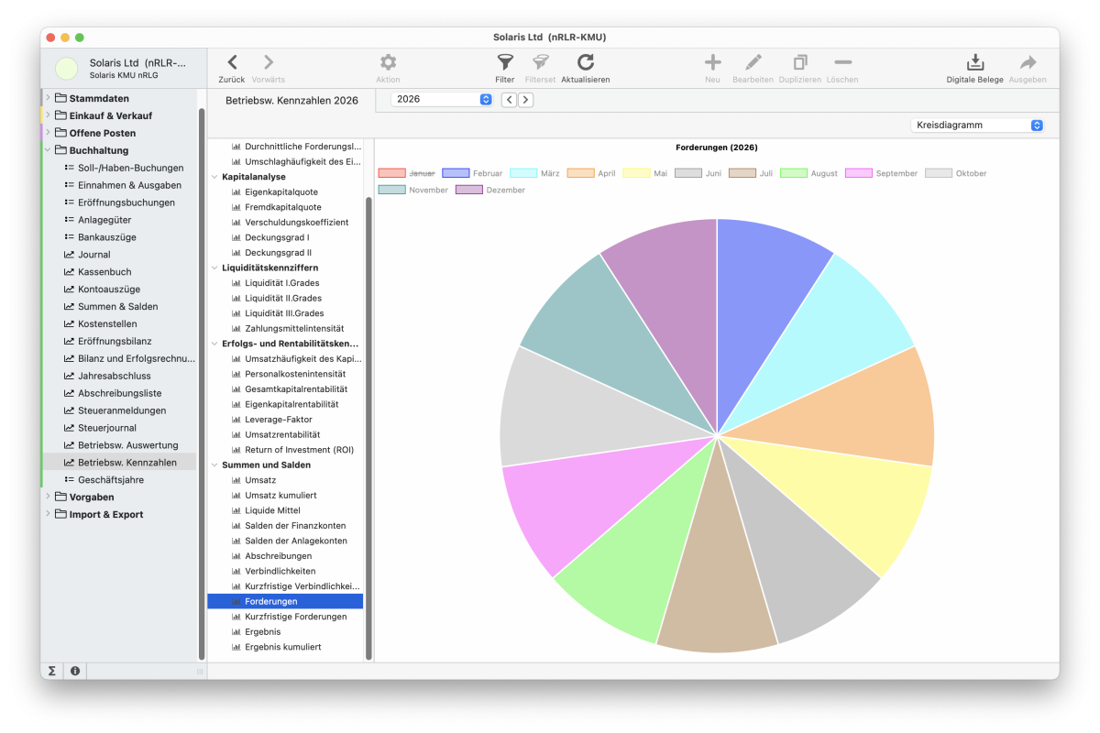Screen dimensions: 1100x733
Task: Open the 2026 year dropdown
Action: coord(442,99)
